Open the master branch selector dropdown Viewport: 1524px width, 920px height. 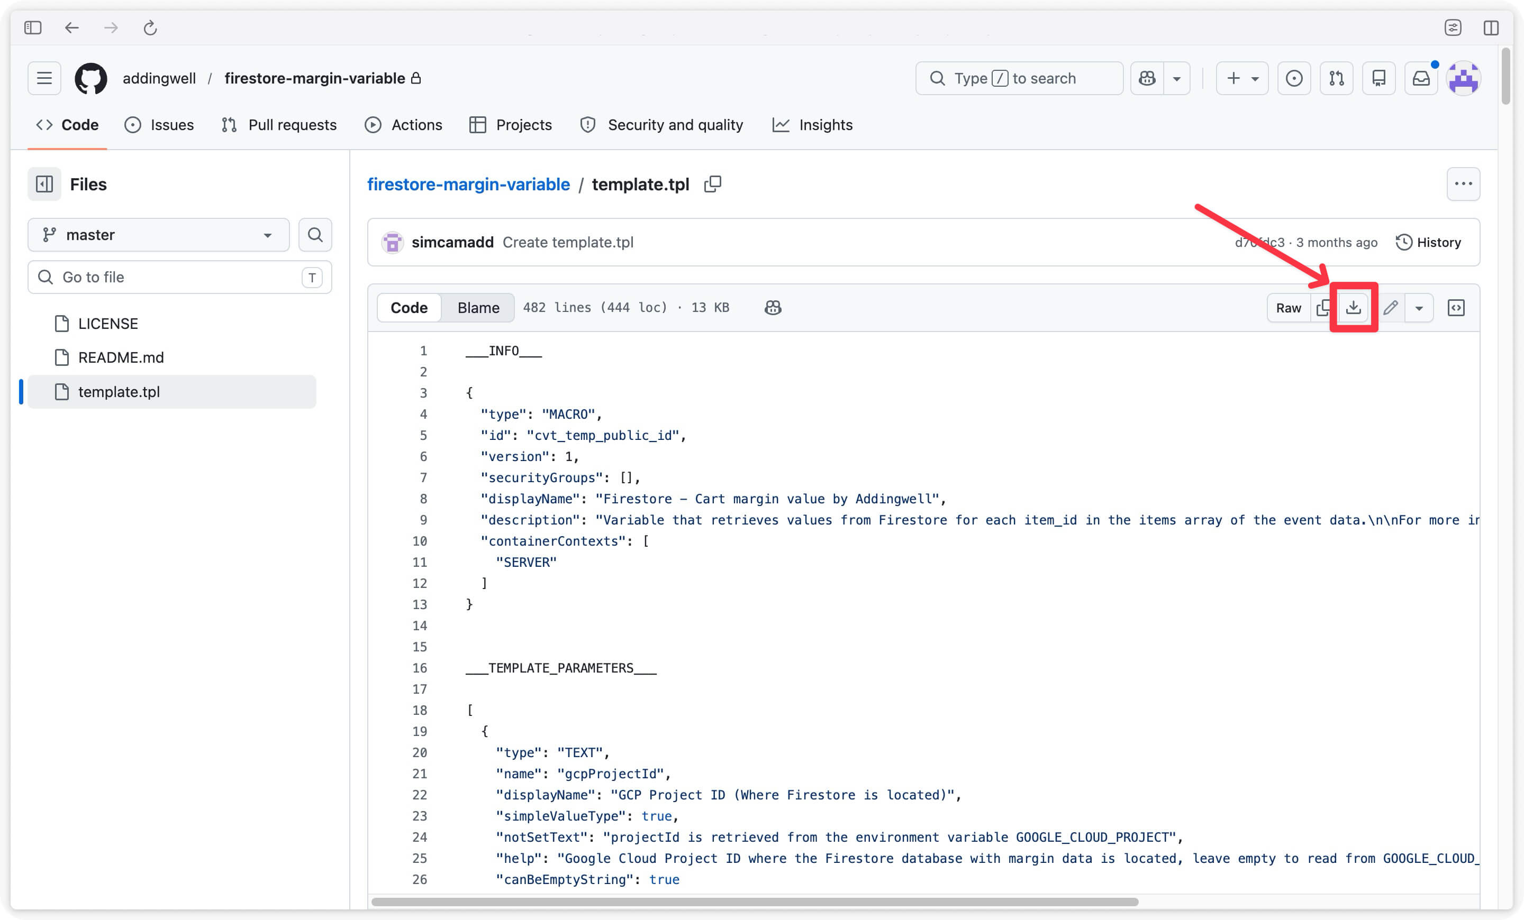(x=158, y=235)
